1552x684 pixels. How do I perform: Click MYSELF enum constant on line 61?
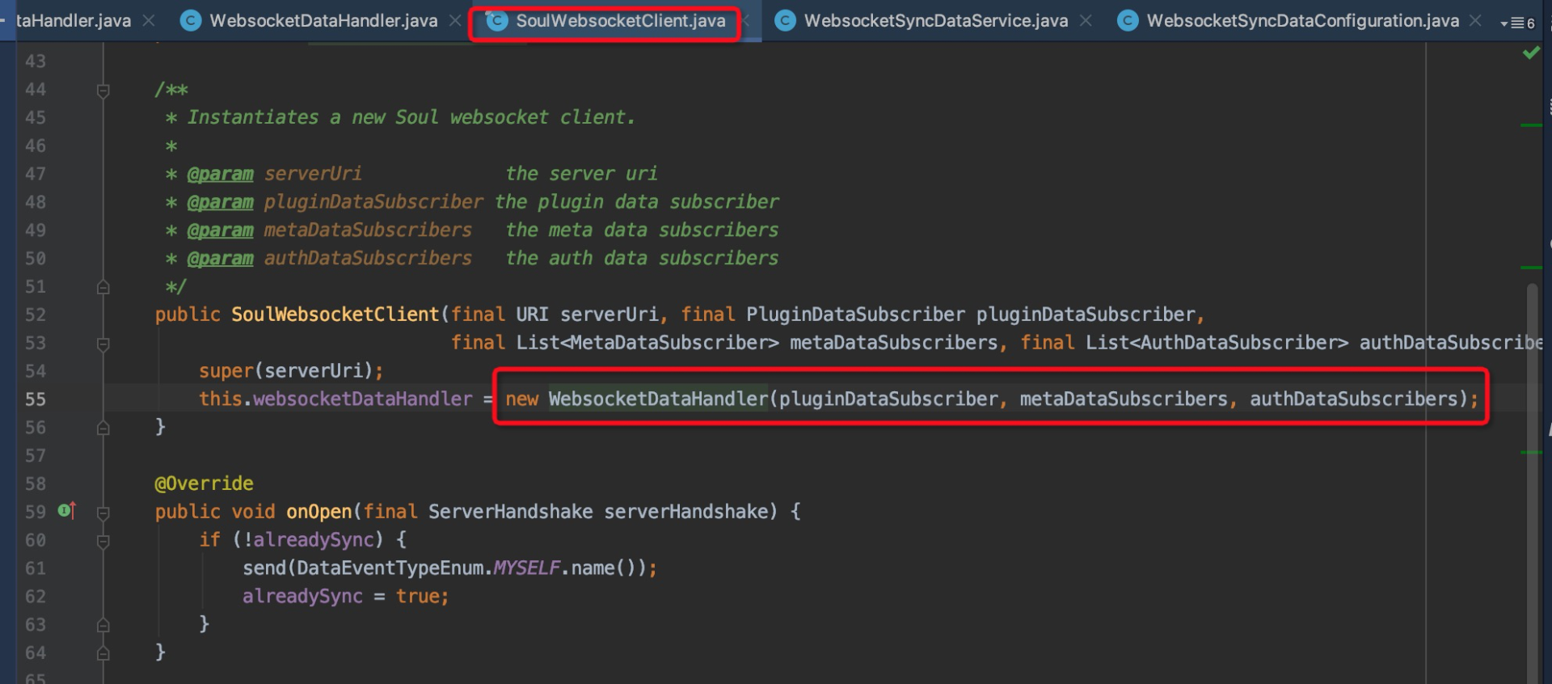click(527, 568)
